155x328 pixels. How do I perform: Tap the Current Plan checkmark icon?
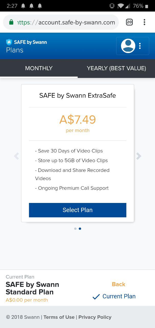[x=96, y=297]
